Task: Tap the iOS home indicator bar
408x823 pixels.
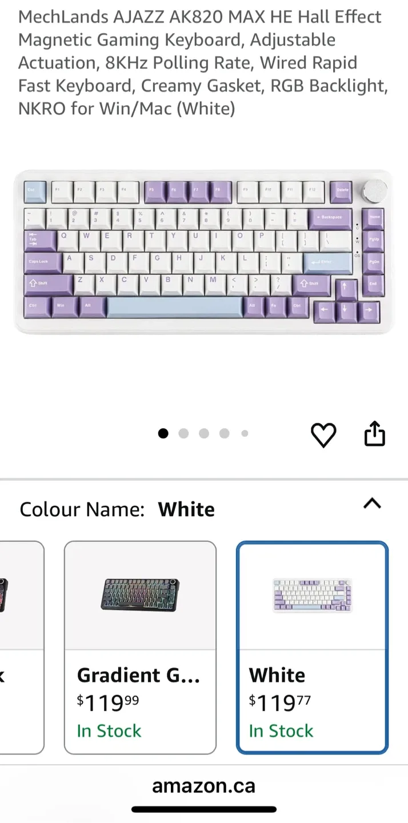Action: [204, 809]
